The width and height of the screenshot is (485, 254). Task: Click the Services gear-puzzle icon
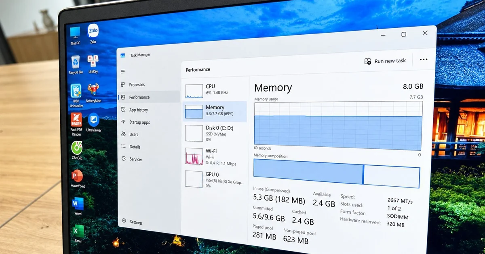tap(124, 159)
